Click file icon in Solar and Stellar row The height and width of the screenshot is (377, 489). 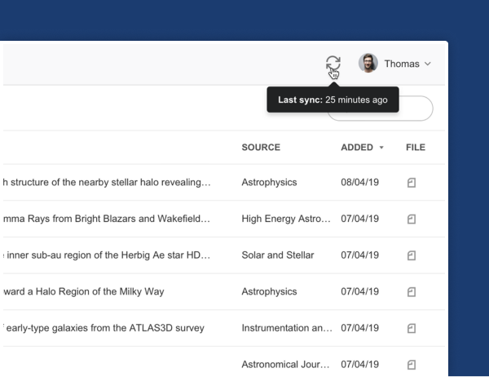pyautogui.click(x=412, y=255)
